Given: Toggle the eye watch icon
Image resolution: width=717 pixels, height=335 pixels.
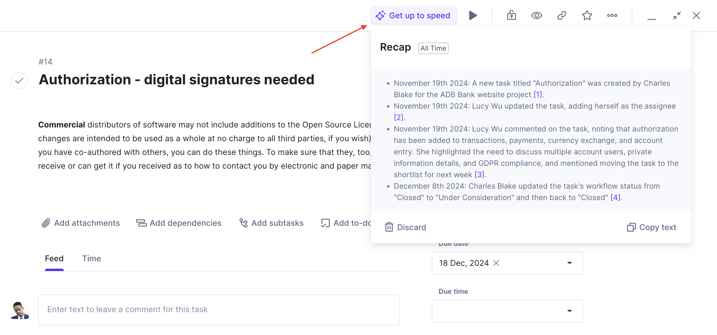Looking at the screenshot, I should [536, 15].
